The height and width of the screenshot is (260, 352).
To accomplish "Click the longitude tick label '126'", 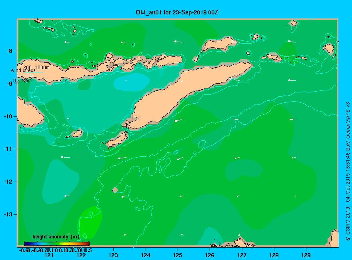I will click(x=210, y=255).
